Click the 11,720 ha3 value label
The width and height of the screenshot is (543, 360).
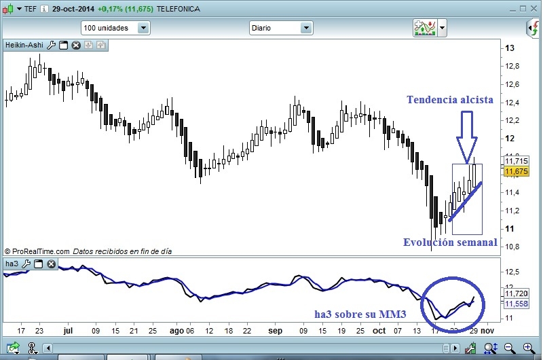click(x=517, y=293)
